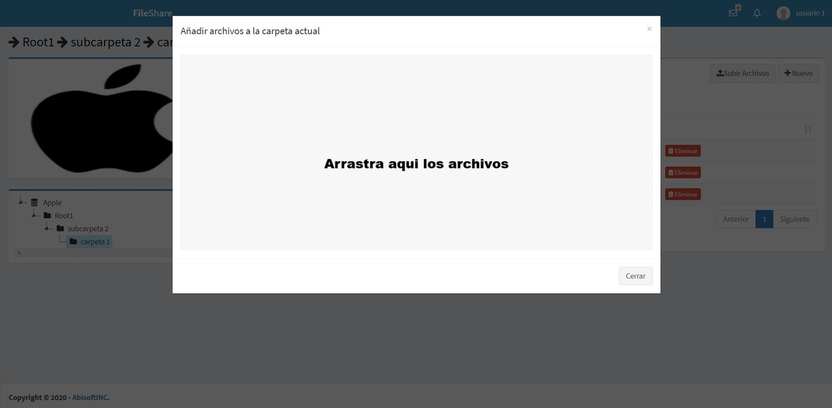Image resolution: width=832 pixels, height=408 pixels.
Task: Click the folder icon next to 'carpeta 1'
Action: (x=73, y=242)
